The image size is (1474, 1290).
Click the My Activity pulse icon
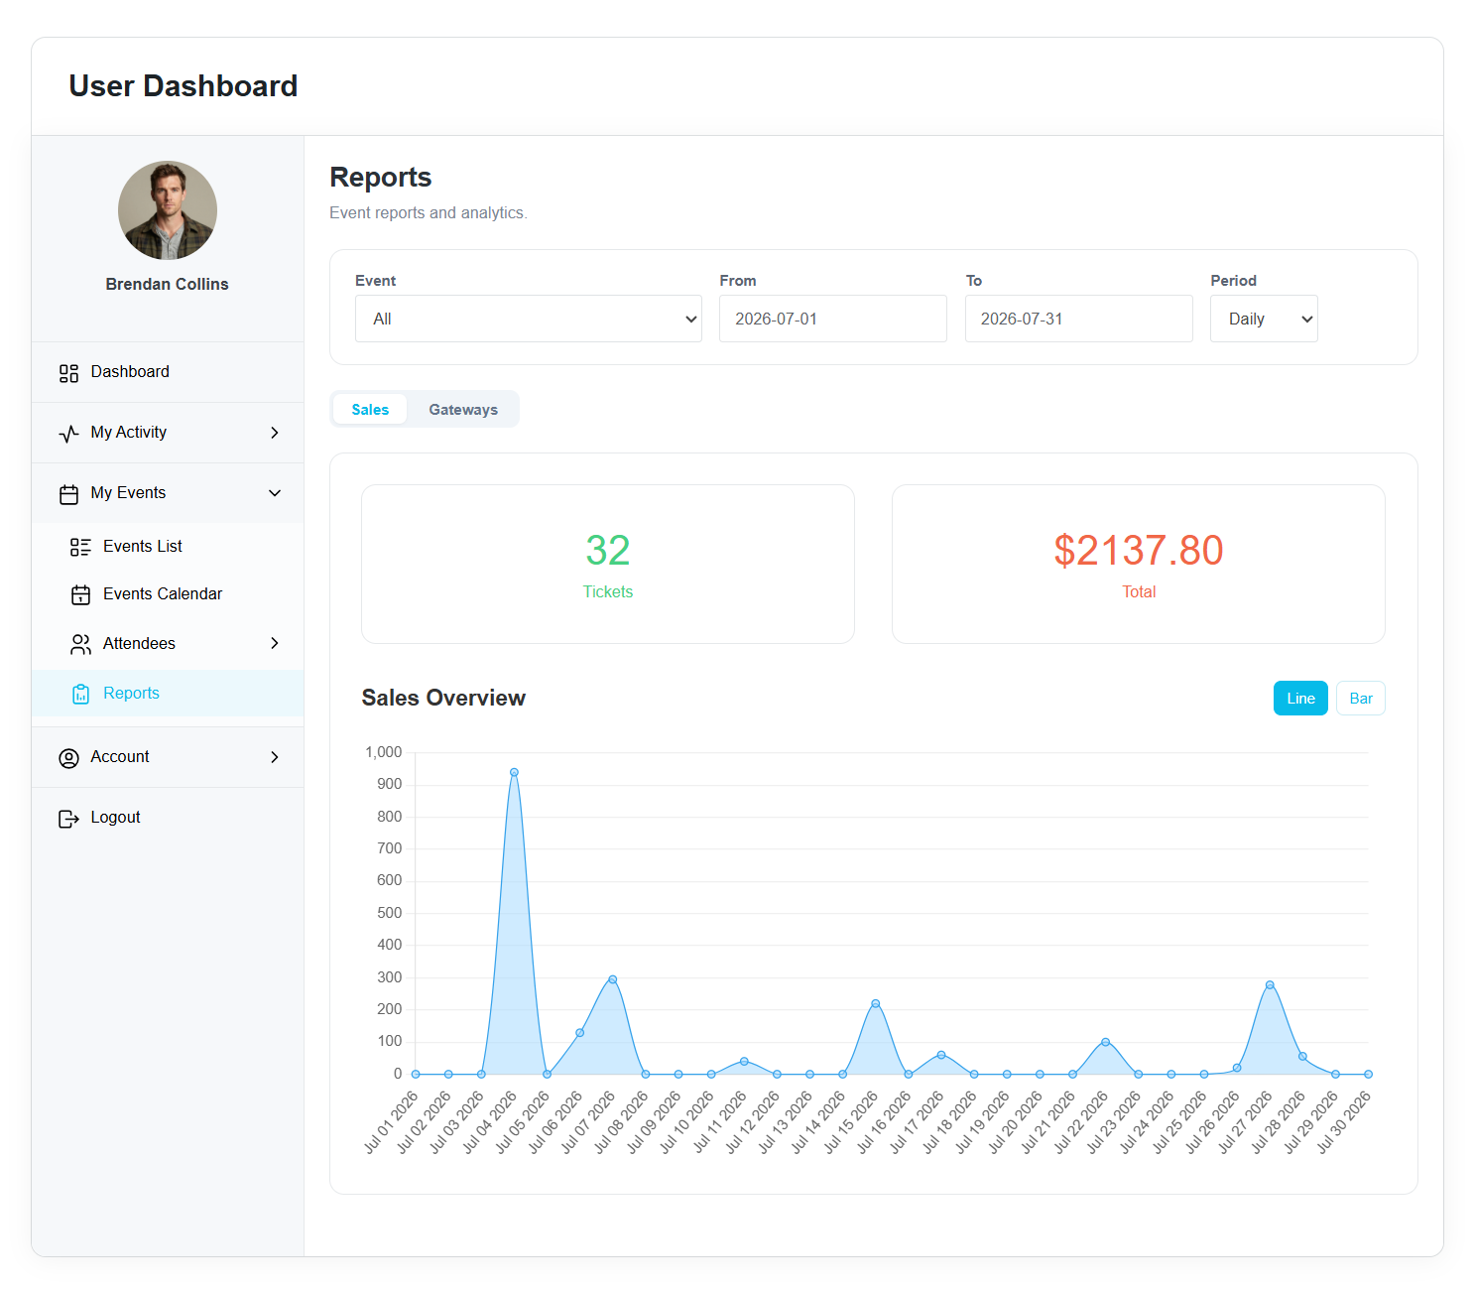tap(68, 434)
